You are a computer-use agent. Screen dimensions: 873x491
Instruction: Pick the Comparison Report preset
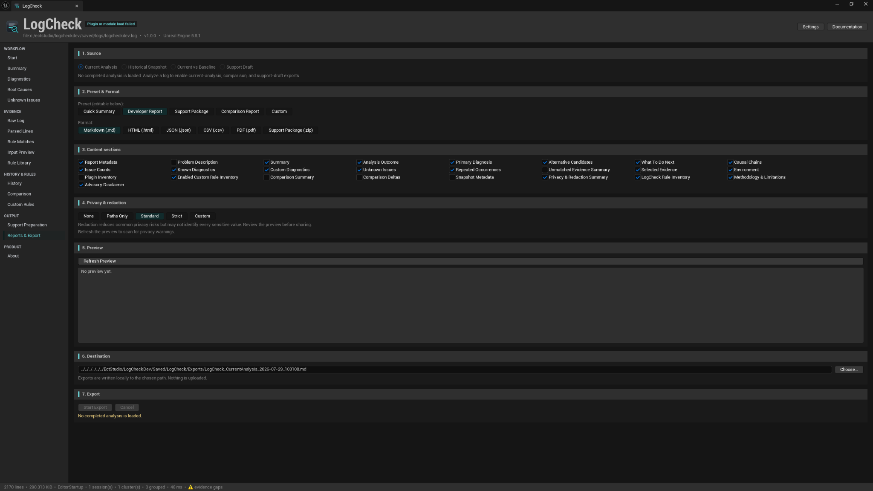pos(240,112)
